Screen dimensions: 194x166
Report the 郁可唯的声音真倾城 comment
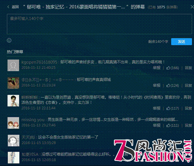[157, 85]
